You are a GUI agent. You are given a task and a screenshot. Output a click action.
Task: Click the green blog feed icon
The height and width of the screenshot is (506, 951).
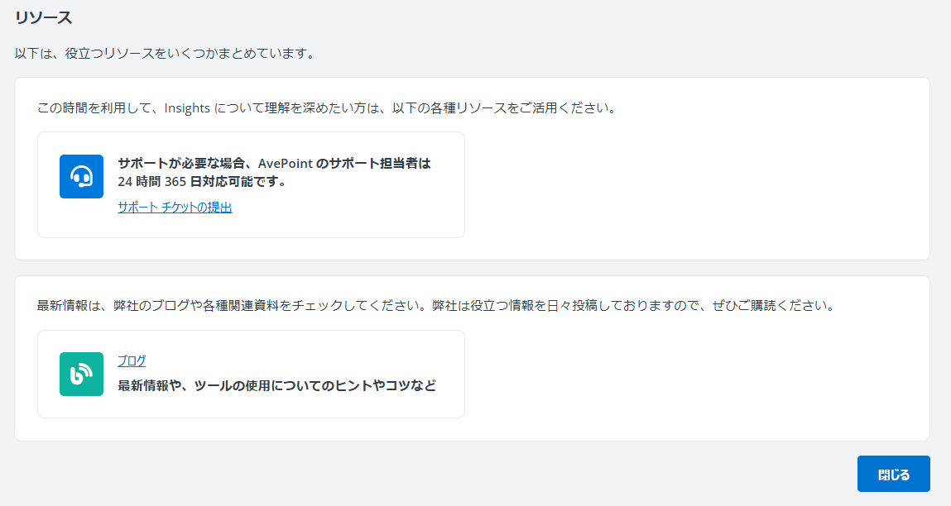(x=81, y=374)
